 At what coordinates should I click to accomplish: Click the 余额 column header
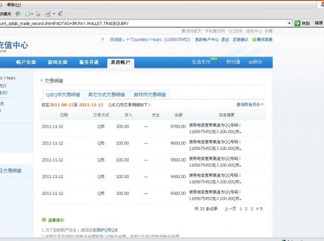tap(178, 115)
